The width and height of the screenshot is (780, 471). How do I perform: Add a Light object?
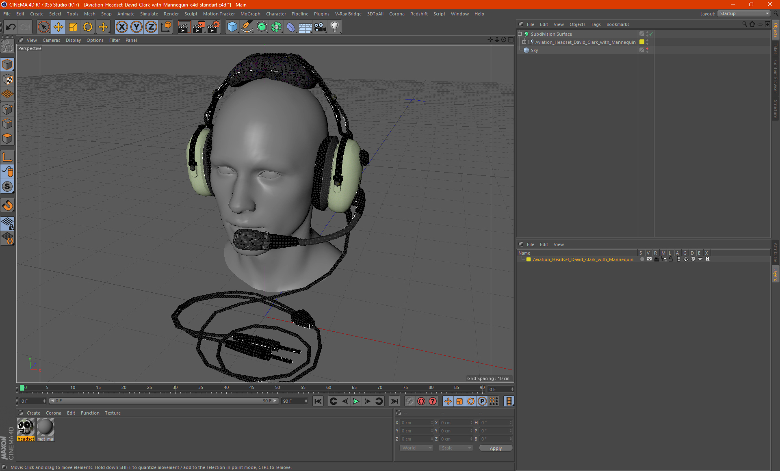(x=335, y=27)
